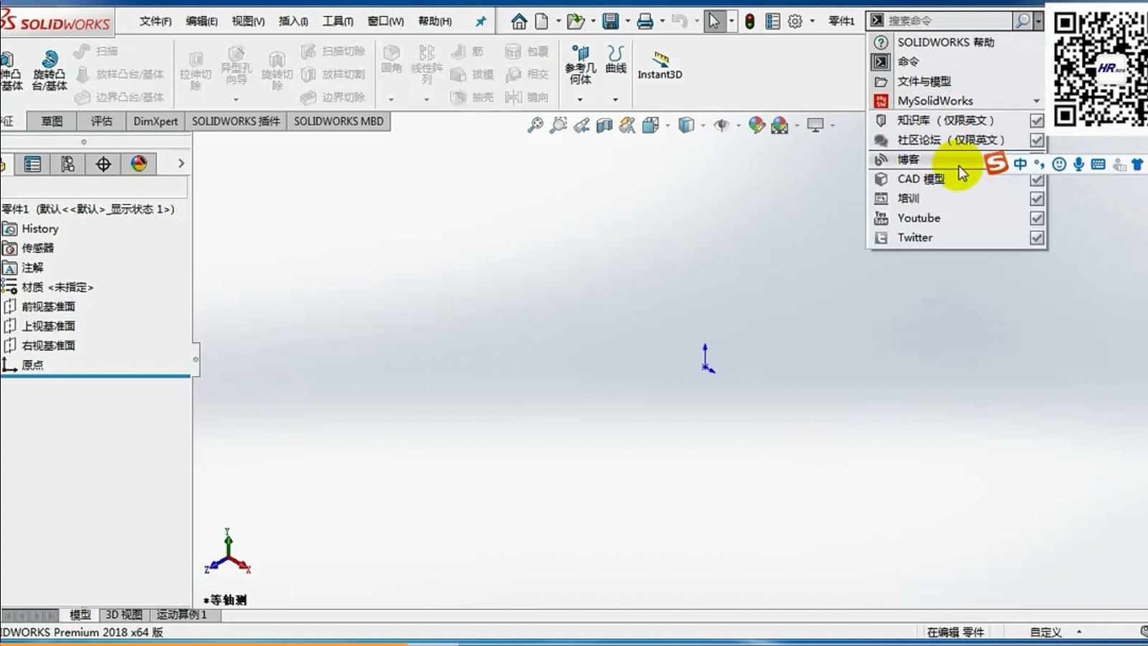1148x646 pixels.
Task: Open the search type dropdown arrow
Action: (1038, 22)
